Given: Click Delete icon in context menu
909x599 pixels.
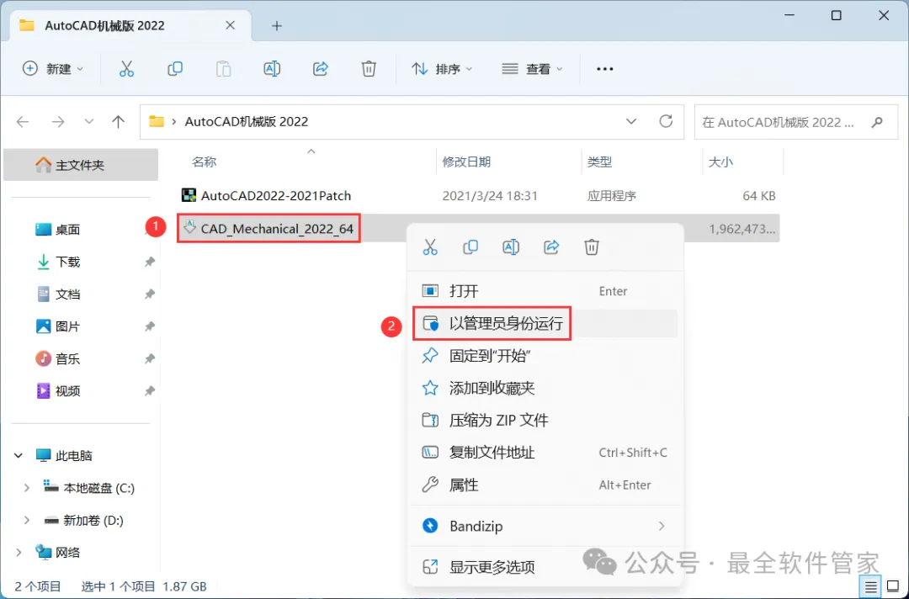Looking at the screenshot, I should coord(592,247).
